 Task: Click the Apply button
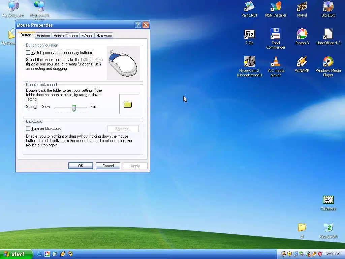[135, 166]
